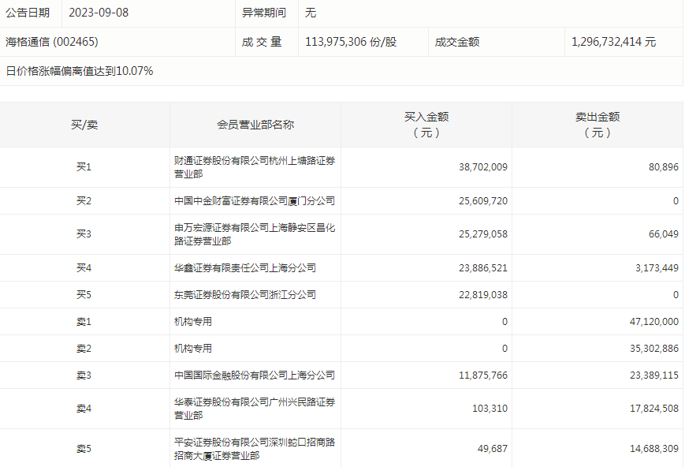Image resolution: width=685 pixels, height=467 pixels.
Task: Click the 海格通信 (002465) stock name
Action: [52, 42]
